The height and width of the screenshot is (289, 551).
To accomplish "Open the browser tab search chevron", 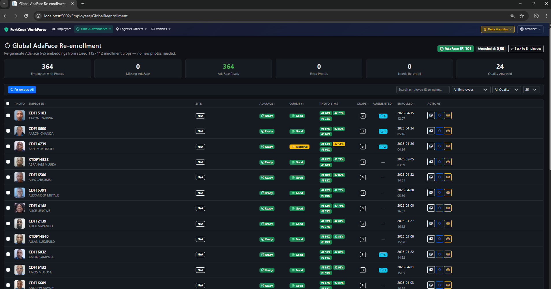I will tap(4, 3).
